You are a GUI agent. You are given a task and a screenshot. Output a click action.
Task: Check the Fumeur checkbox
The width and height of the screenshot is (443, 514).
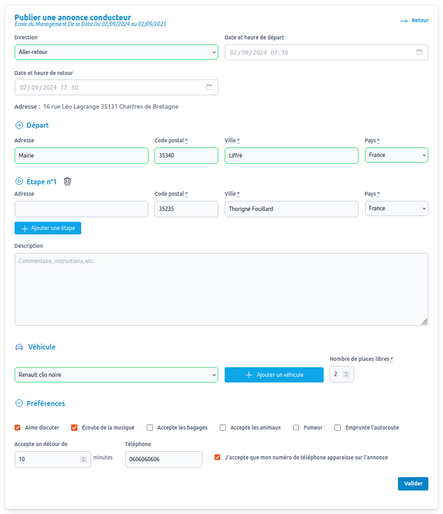pyautogui.click(x=296, y=428)
